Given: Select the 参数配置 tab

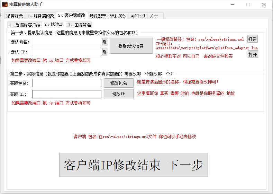Looking at the screenshot, I should click(x=98, y=16).
